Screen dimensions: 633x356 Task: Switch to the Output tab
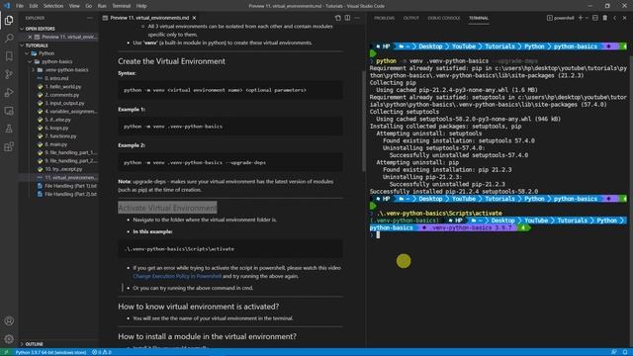[x=411, y=18]
